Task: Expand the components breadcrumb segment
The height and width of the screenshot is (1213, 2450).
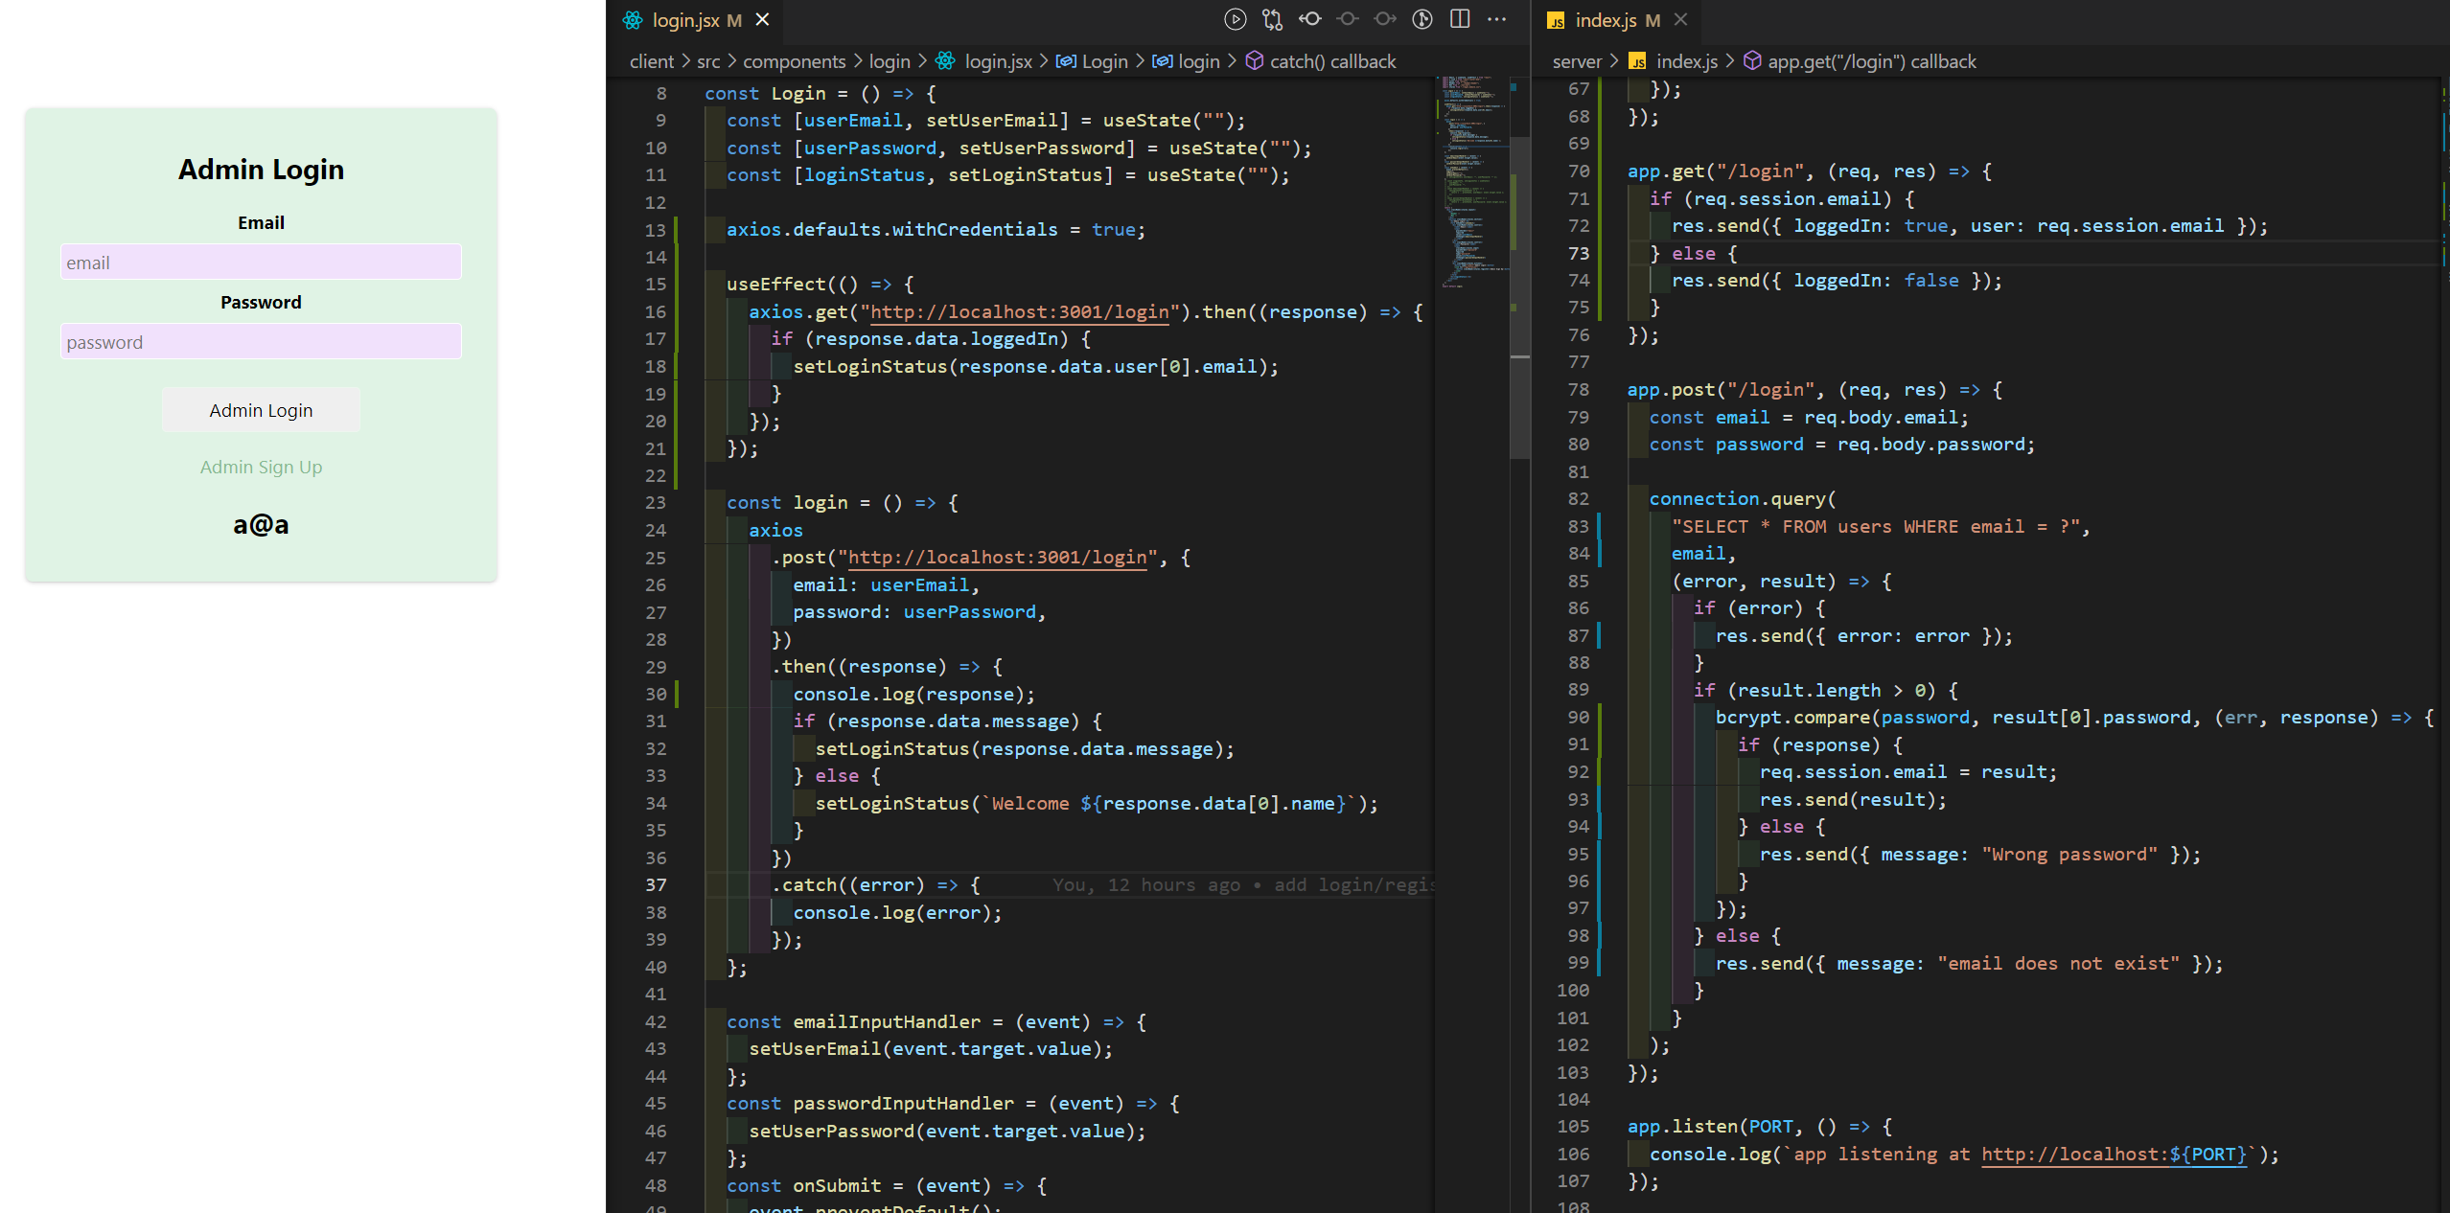Action: pyautogui.click(x=794, y=61)
